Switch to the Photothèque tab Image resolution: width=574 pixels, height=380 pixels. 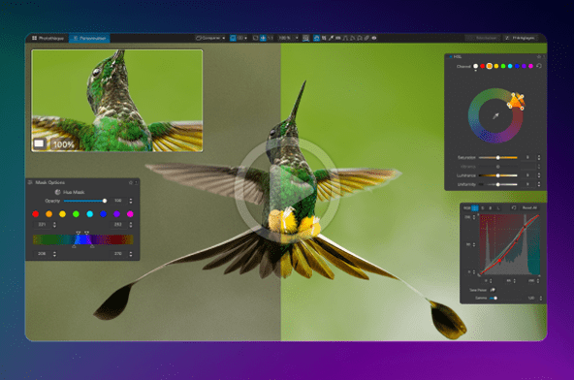pyautogui.click(x=48, y=38)
